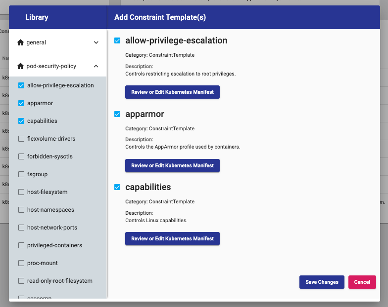Collapse the pod-security-policy section chevron
Viewport: 388px width, 307px height.
[x=96, y=66]
